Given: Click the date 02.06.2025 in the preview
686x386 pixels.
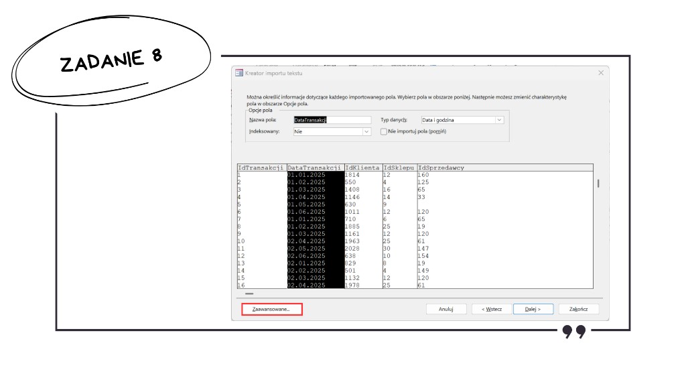Looking at the screenshot, I should 306,256.
